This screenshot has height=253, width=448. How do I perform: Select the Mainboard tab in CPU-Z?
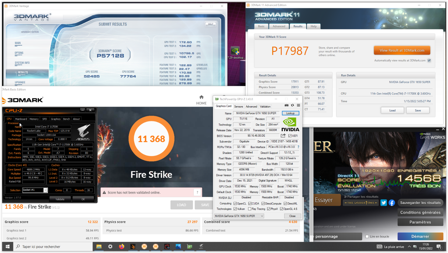click(21, 119)
